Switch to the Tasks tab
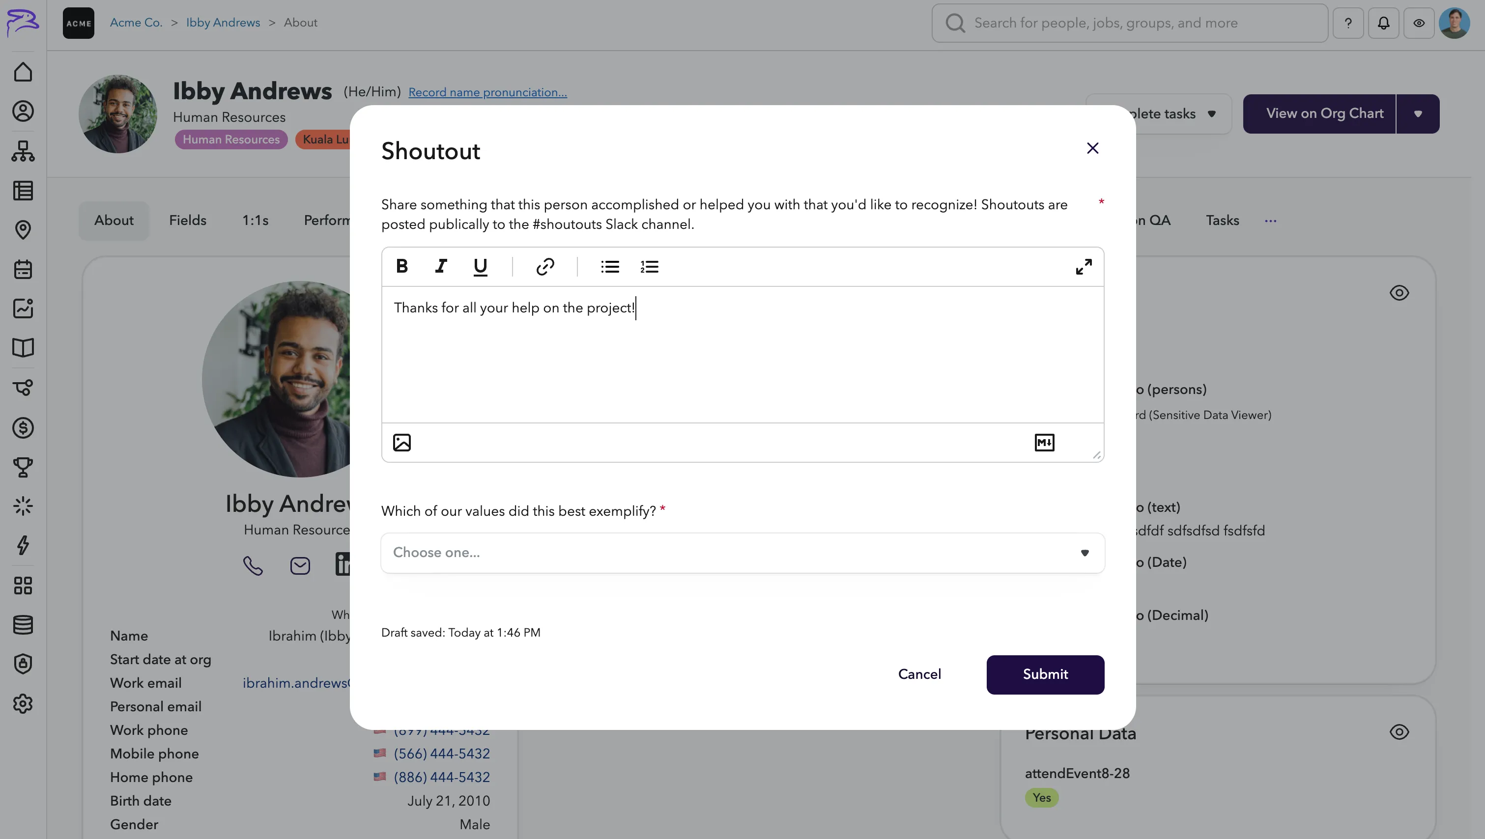 pyautogui.click(x=1222, y=221)
